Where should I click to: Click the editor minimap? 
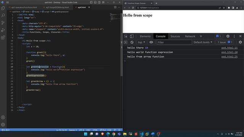(115, 18)
